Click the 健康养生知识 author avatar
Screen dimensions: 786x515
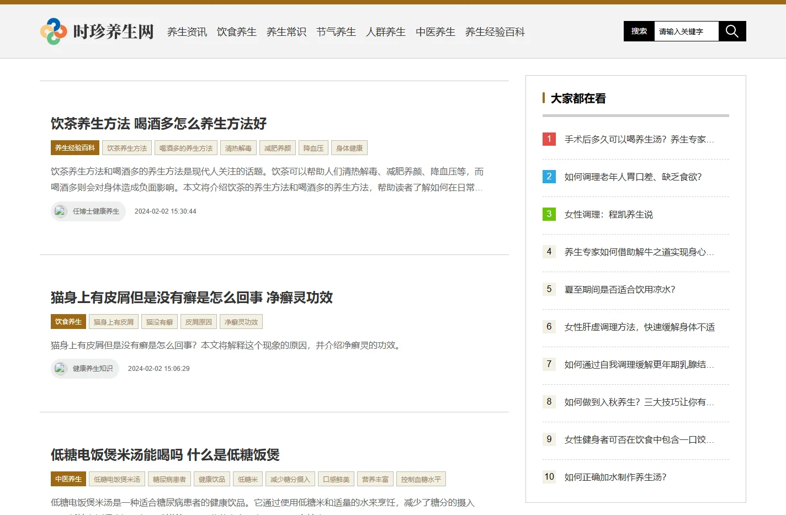pyautogui.click(x=60, y=369)
